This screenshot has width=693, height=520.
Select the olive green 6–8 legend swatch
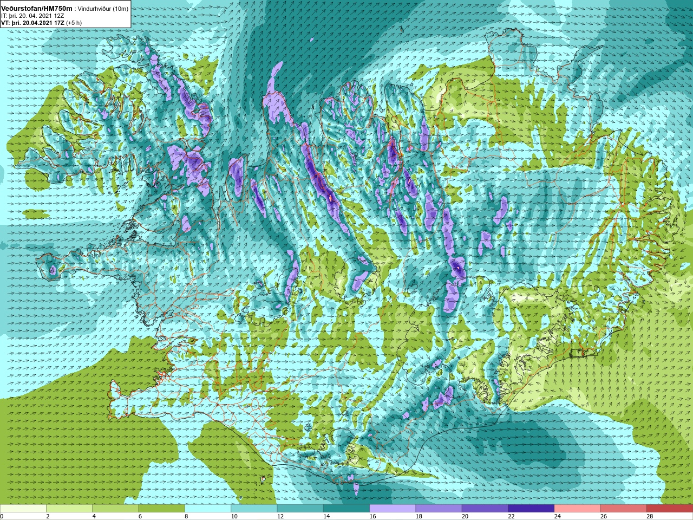click(161, 508)
